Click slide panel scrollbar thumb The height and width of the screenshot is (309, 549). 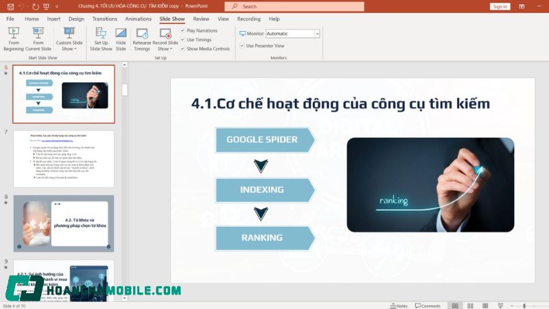pyautogui.click(x=125, y=89)
